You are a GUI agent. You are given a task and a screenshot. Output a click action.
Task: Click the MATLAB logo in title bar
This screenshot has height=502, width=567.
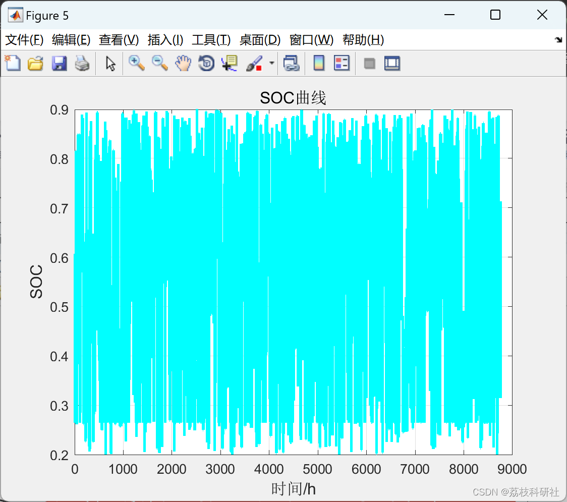(x=16, y=15)
